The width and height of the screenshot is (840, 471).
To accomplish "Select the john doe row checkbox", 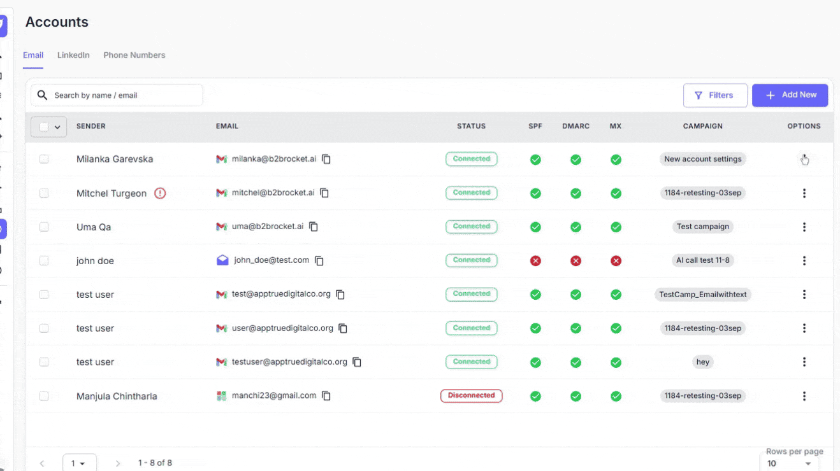I will (x=44, y=260).
